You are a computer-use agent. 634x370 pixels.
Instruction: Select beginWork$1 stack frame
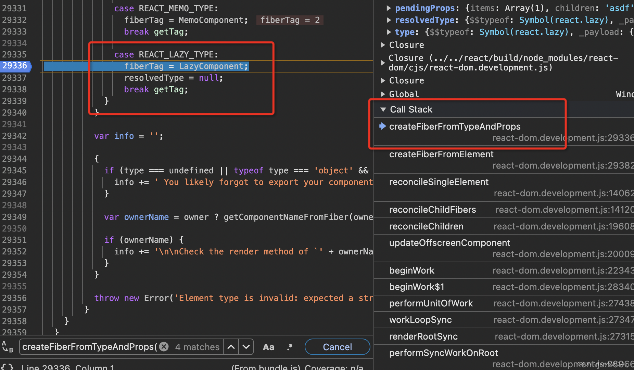[504, 287]
